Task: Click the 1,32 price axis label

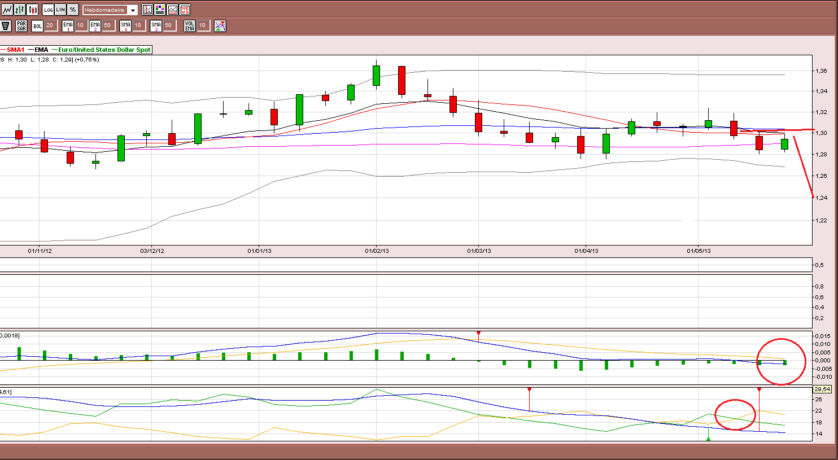Action: pos(820,112)
